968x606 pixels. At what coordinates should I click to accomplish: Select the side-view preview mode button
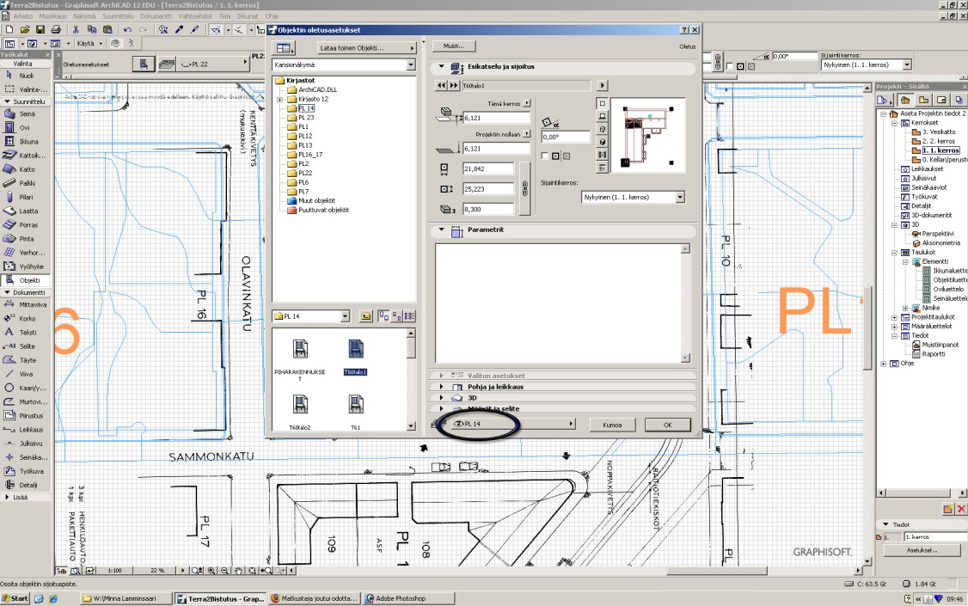[603, 116]
